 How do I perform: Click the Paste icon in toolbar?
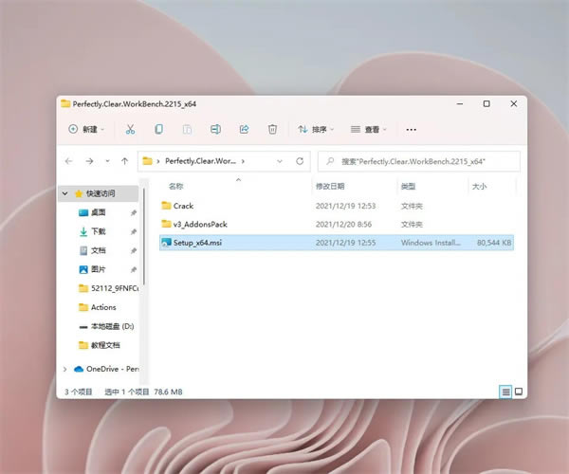[x=187, y=130]
